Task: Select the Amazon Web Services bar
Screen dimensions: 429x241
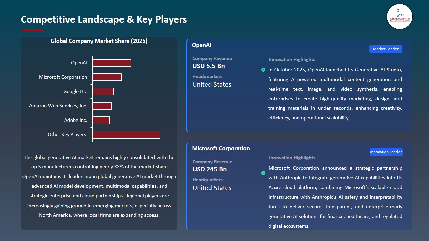Action: (102, 106)
